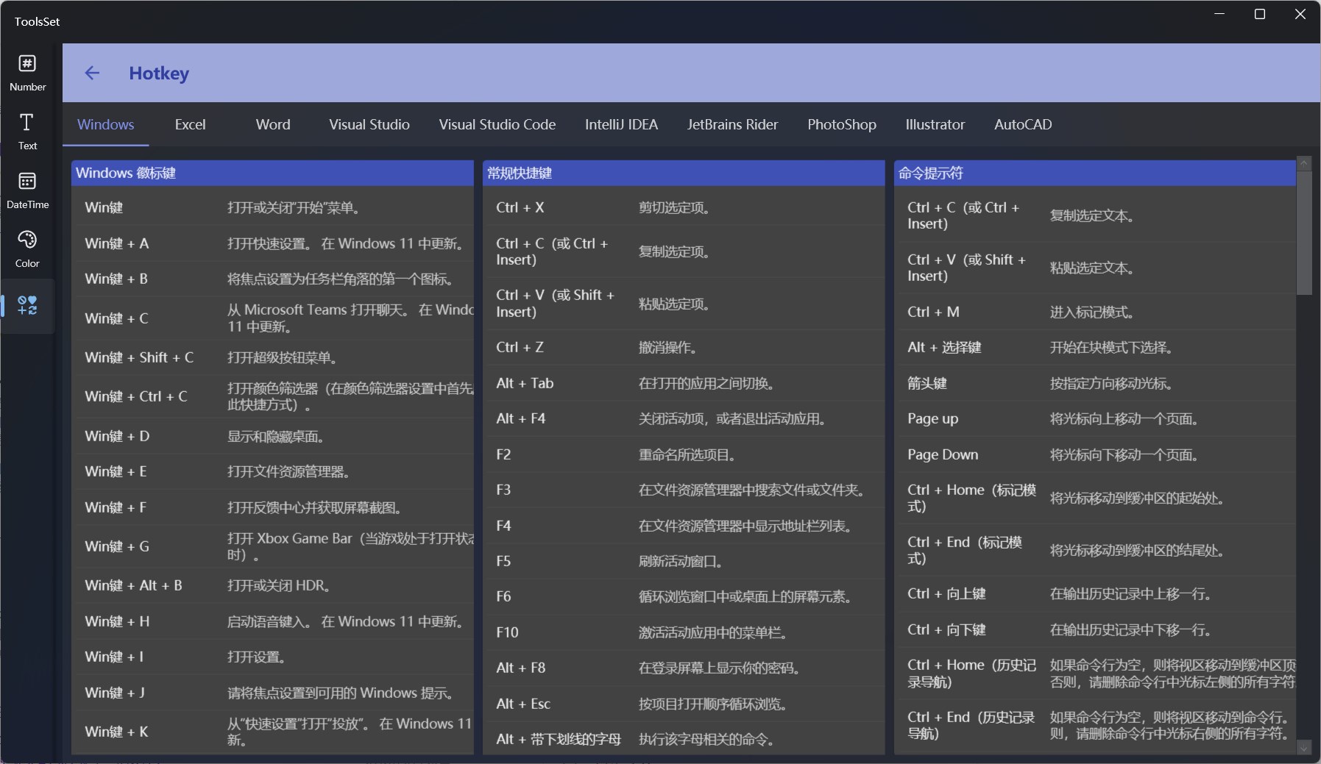Select the Alt + Tab entry

tap(685, 383)
